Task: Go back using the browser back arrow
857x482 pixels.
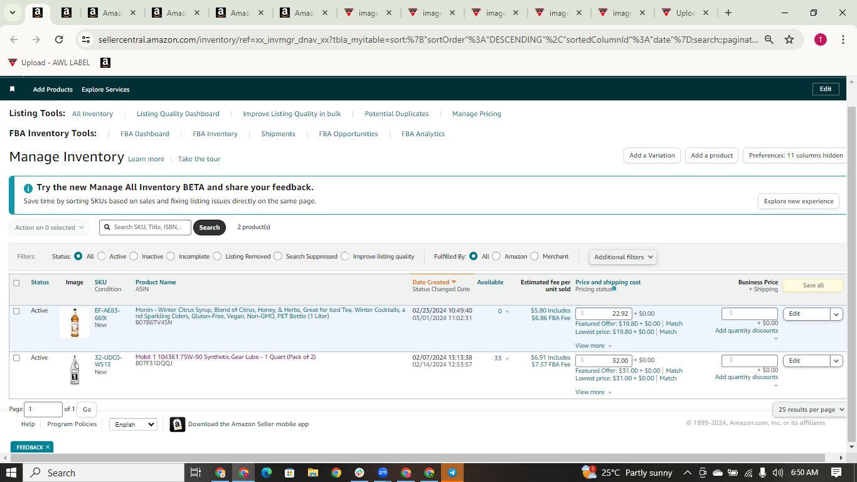Action: pyautogui.click(x=14, y=40)
